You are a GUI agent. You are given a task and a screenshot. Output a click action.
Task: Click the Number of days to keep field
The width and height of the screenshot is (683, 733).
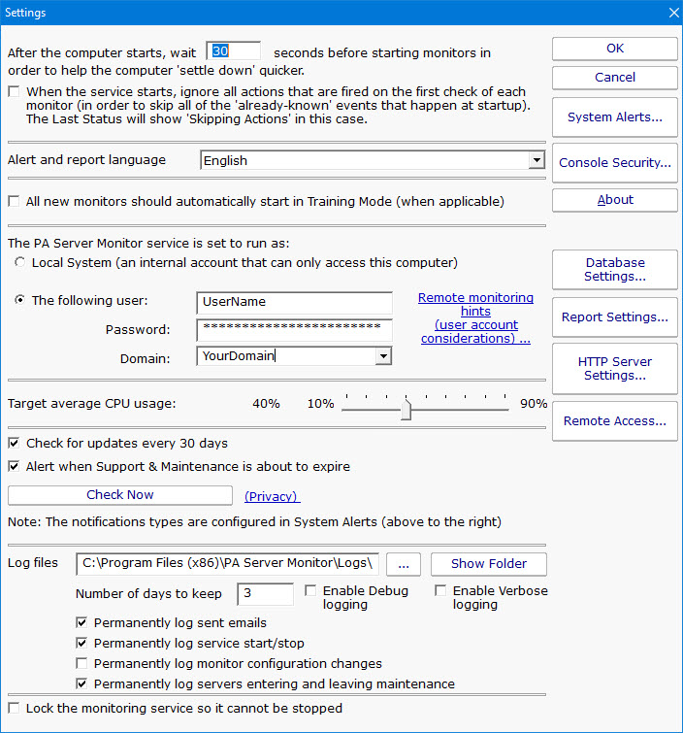click(264, 594)
